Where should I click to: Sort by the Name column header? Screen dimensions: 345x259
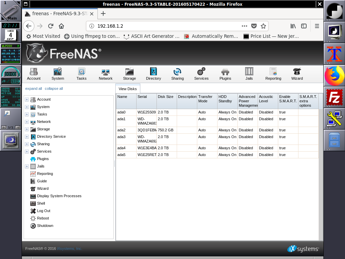(126, 101)
